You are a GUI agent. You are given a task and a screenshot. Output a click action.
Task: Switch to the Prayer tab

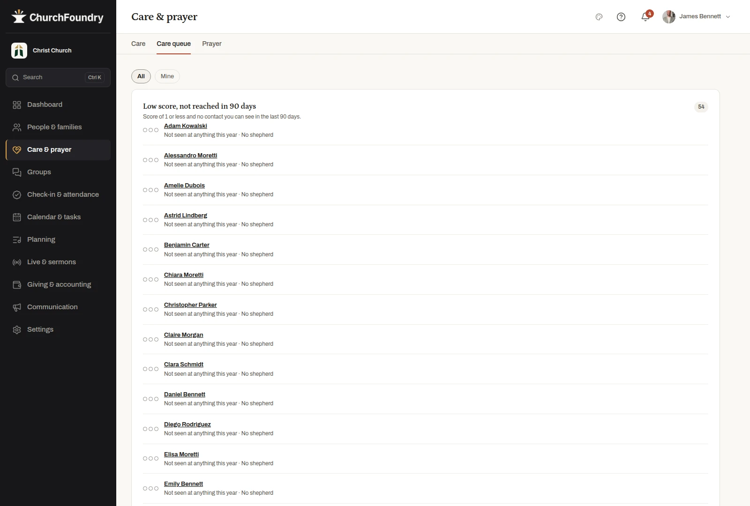212,44
